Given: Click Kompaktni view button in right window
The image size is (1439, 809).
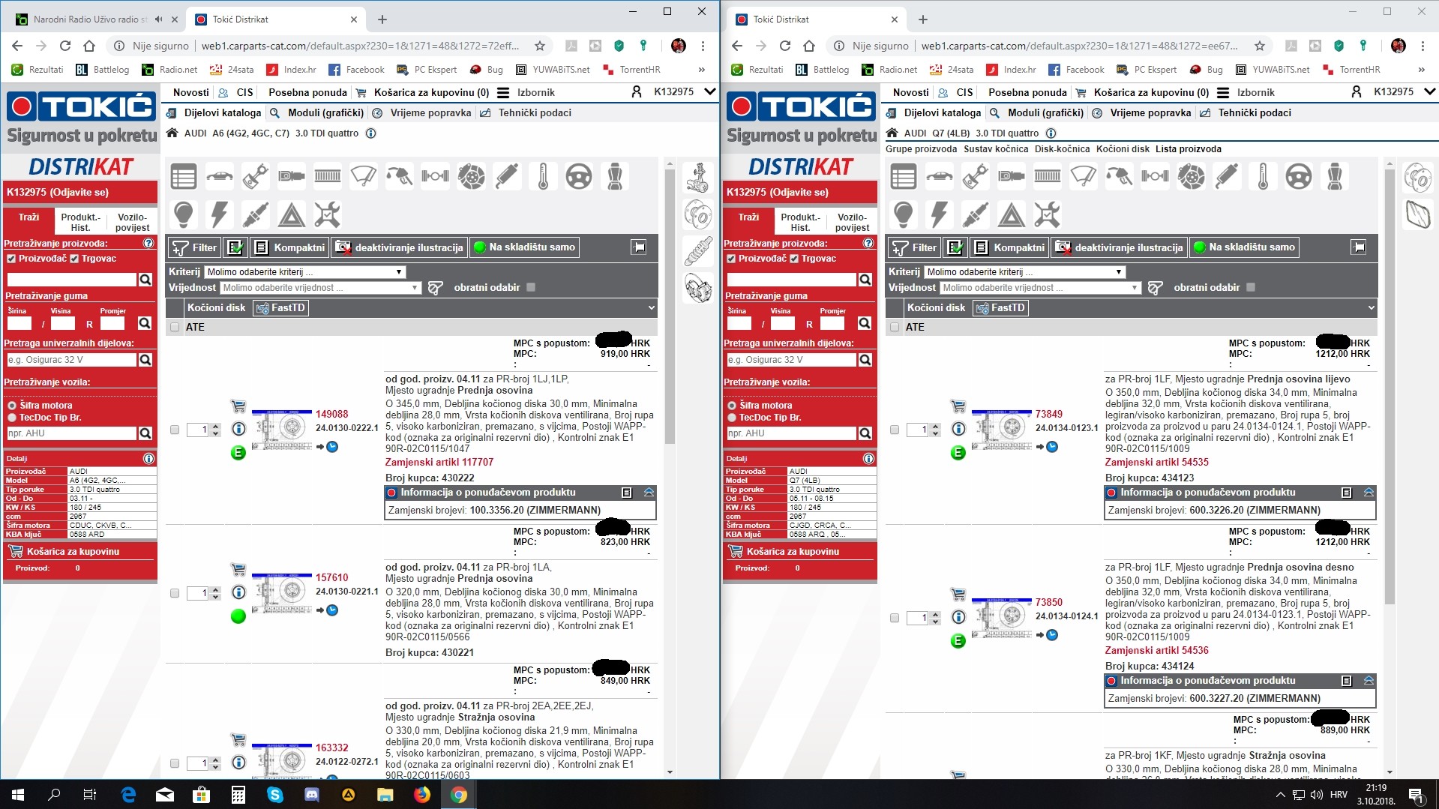Looking at the screenshot, I should (x=1009, y=247).
